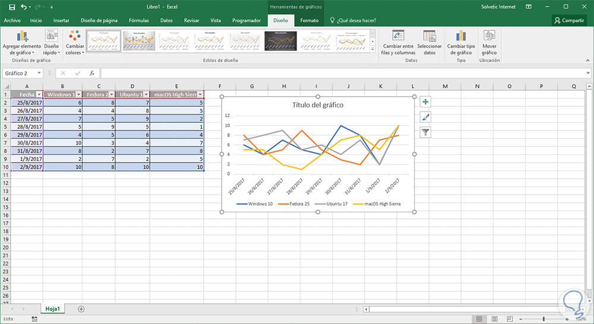Screen dimensions: 594x324
Task: Open the Fedora column filter dropdown
Action: (112, 94)
